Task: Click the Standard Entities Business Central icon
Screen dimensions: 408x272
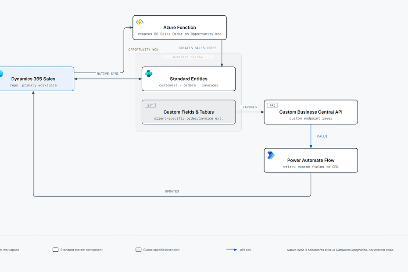Action: click(x=149, y=74)
